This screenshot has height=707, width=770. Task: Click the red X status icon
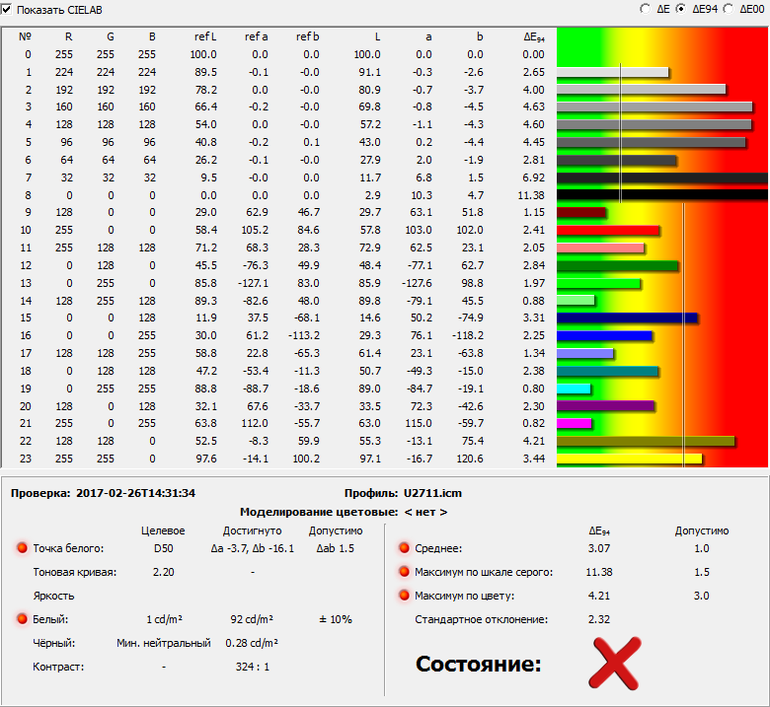click(615, 664)
